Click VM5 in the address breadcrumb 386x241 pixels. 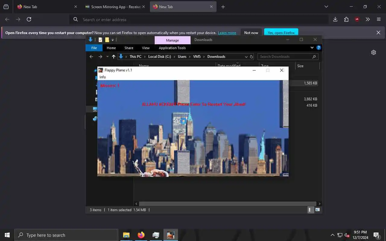(197, 57)
